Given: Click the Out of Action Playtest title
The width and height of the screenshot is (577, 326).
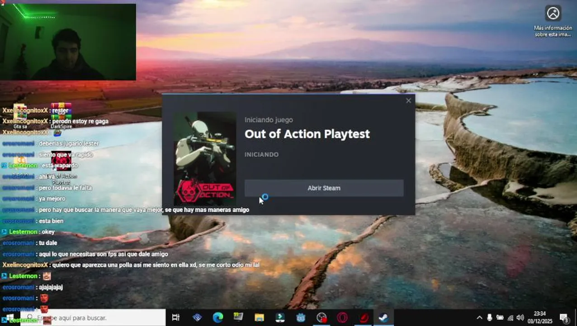Looking at the screenshot, I should (x=307, y=134).
